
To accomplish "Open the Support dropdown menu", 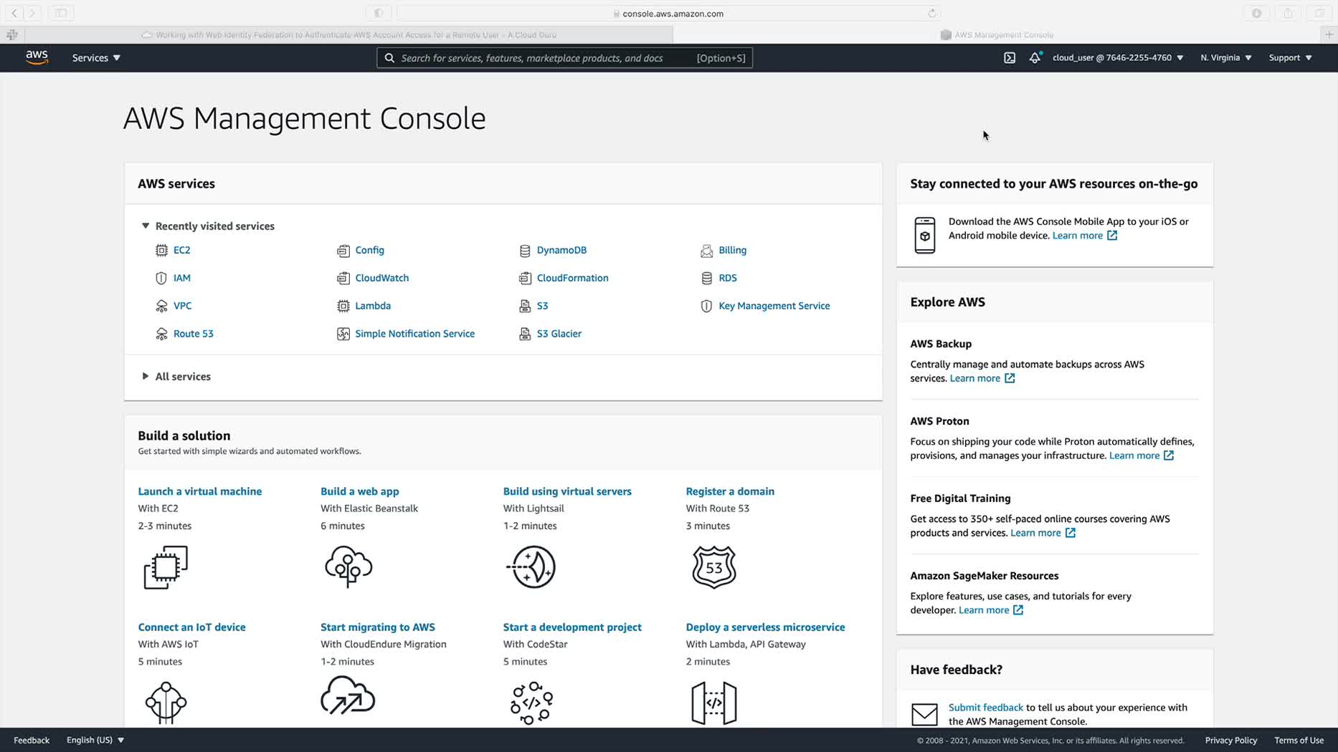I will (x=1291, y=58).
